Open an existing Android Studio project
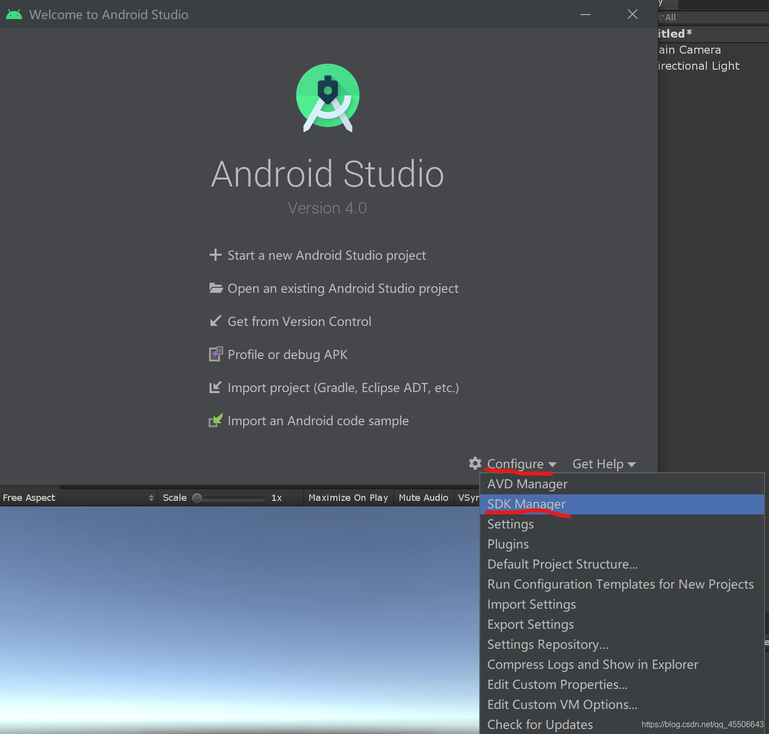This screenshot has height=734, width=769. (343, 288)
